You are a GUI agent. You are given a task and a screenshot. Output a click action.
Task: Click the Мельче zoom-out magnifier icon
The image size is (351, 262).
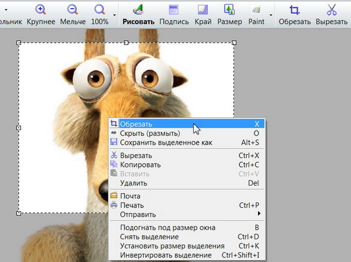(73, 10)
